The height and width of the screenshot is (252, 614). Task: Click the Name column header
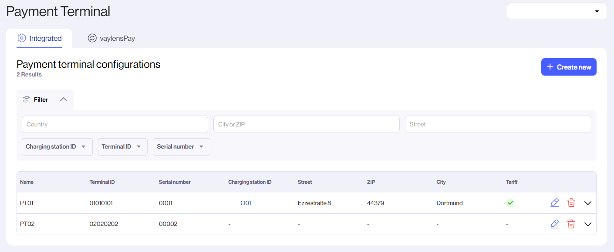point(27,182)
